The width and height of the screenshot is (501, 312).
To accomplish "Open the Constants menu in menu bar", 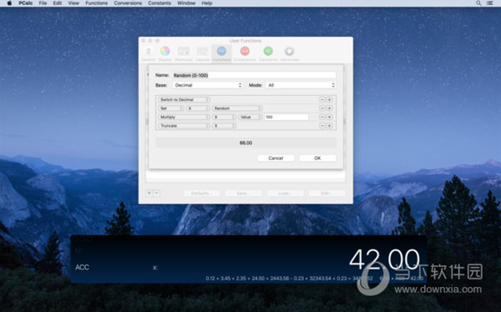I will 159,3.
